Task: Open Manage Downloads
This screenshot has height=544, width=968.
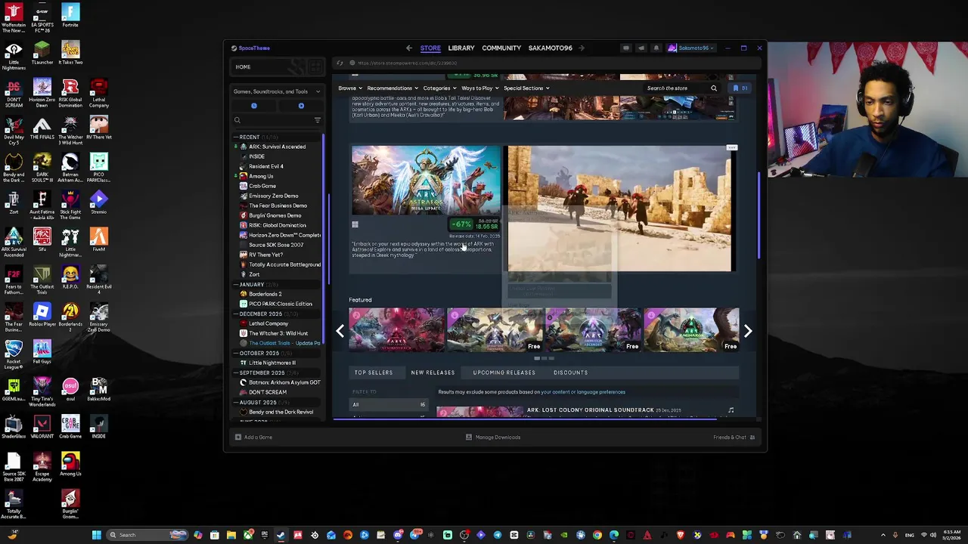Action: tap(493, 437)
